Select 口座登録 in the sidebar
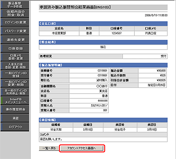 (x=15, y=49)
